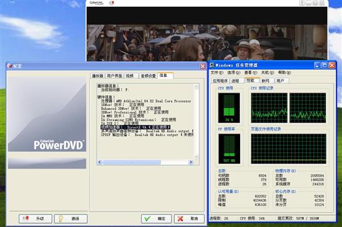Go to the 音频设置 tab
The image size is (342, 227).
(x=148, y=76)
